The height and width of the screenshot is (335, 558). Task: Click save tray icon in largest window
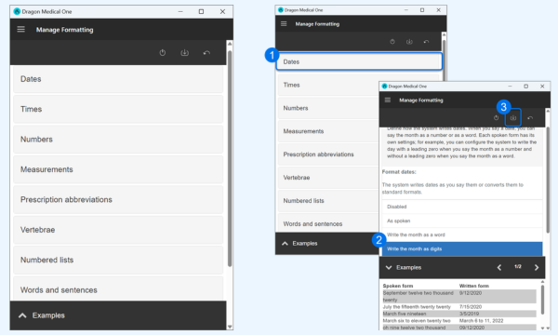tap(184, 53)
